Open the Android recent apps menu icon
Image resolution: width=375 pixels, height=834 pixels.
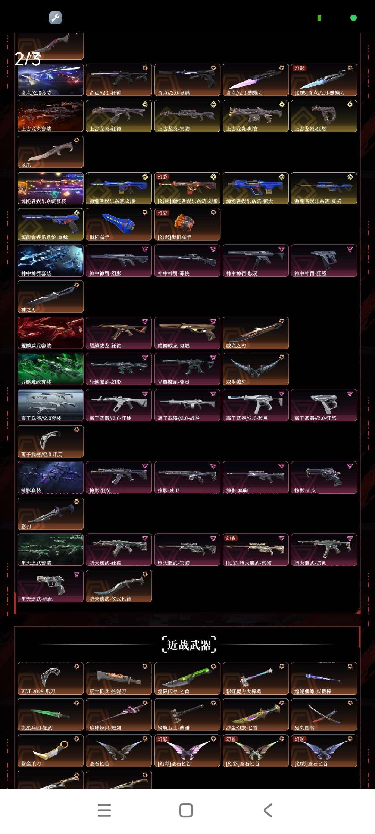coord(104,810)
